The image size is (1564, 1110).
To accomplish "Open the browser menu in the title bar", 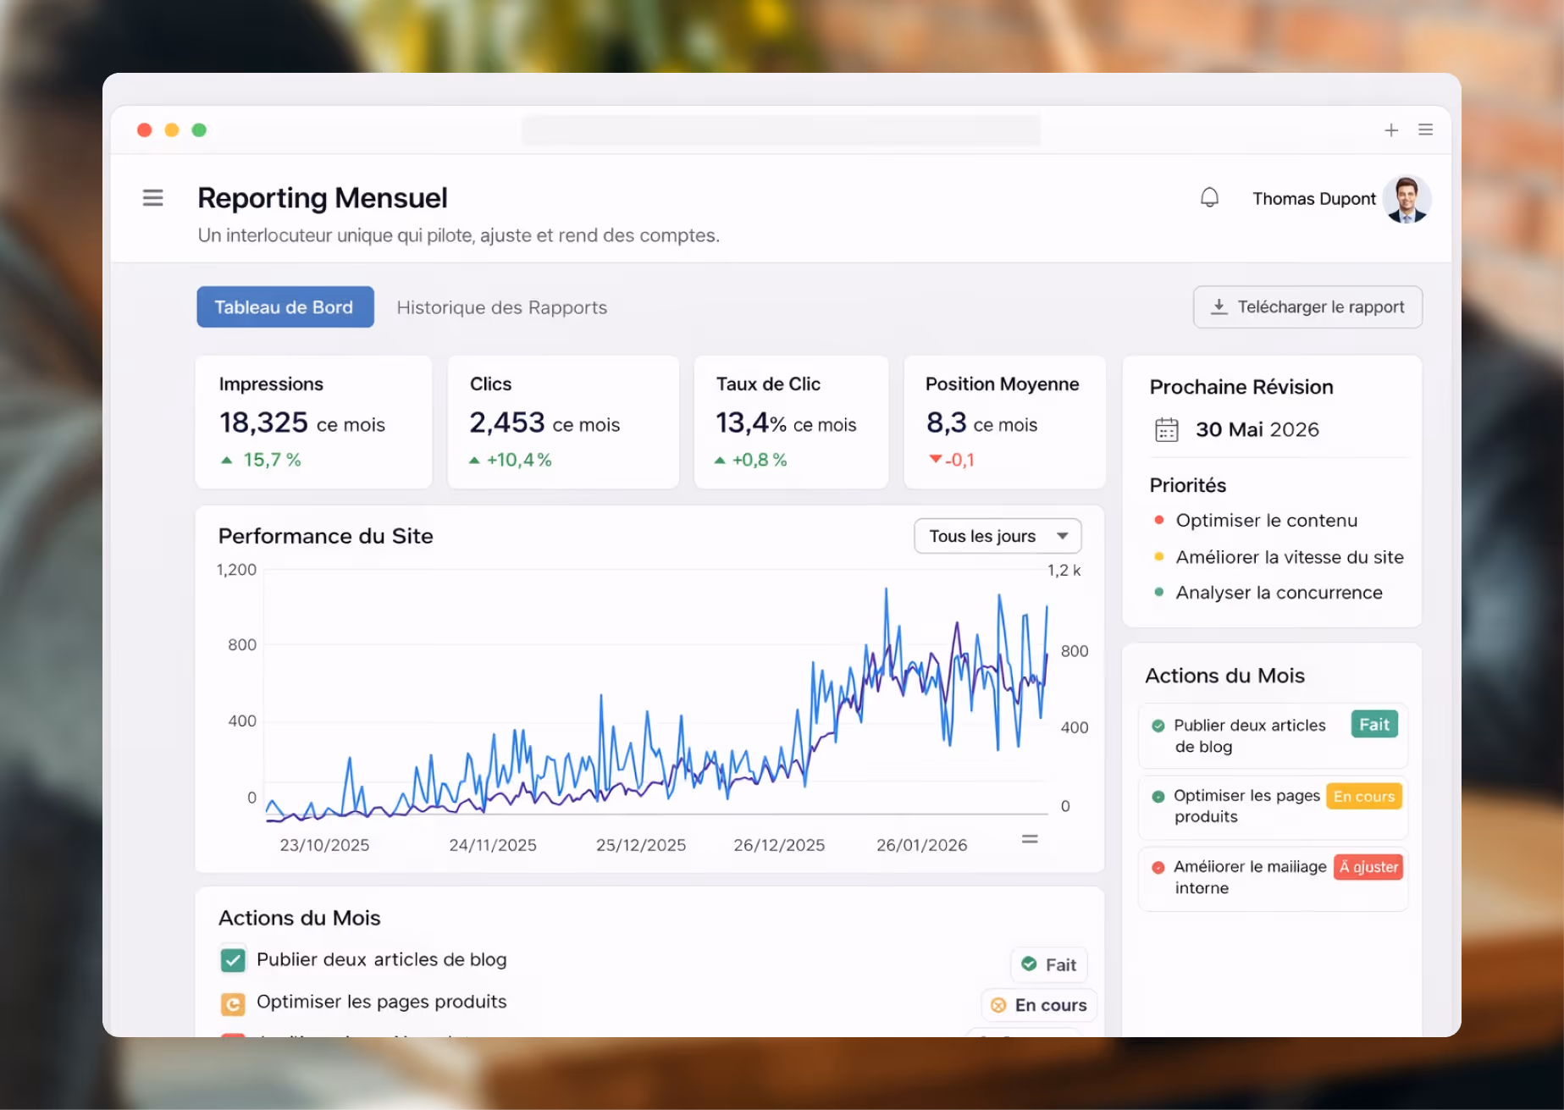I will (x=1425, y=130).
